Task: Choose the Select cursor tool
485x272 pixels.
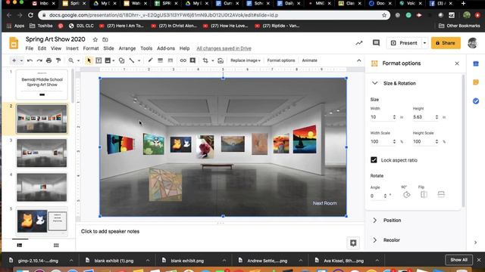Action: (x=89, y=60)
